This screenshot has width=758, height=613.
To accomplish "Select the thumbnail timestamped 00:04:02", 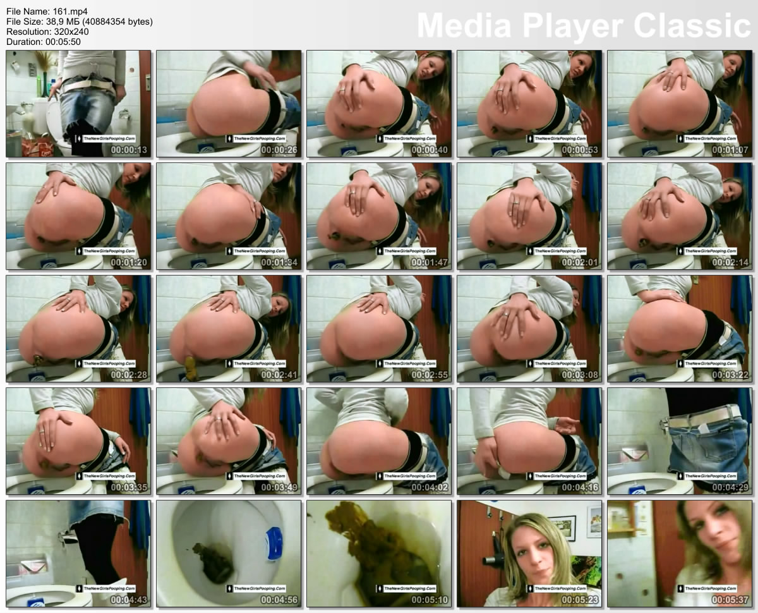I will (x=379, y=441).
